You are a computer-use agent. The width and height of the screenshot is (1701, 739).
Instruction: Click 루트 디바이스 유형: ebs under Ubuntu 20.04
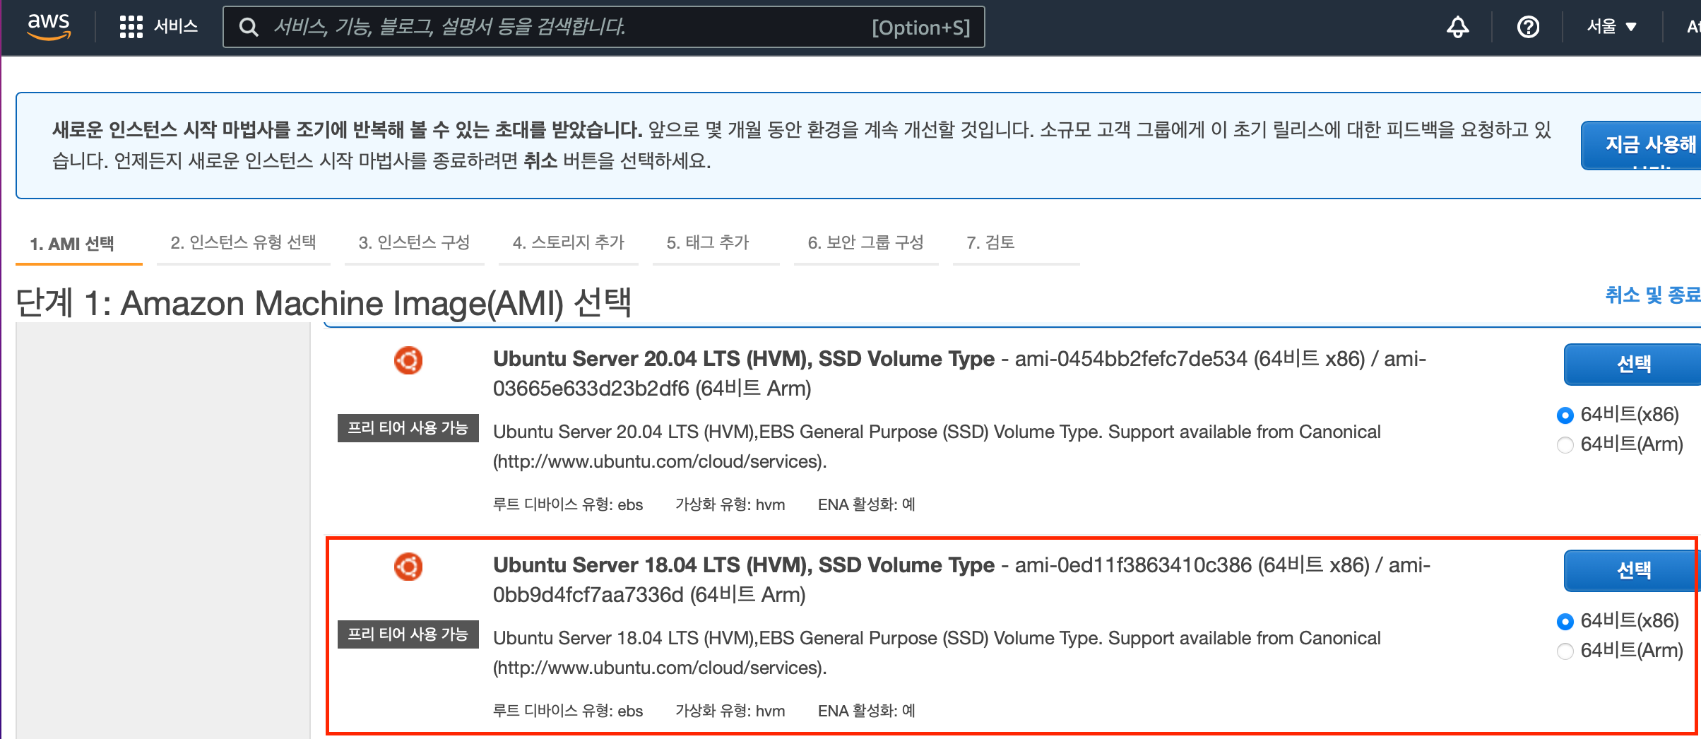[568, 504]
